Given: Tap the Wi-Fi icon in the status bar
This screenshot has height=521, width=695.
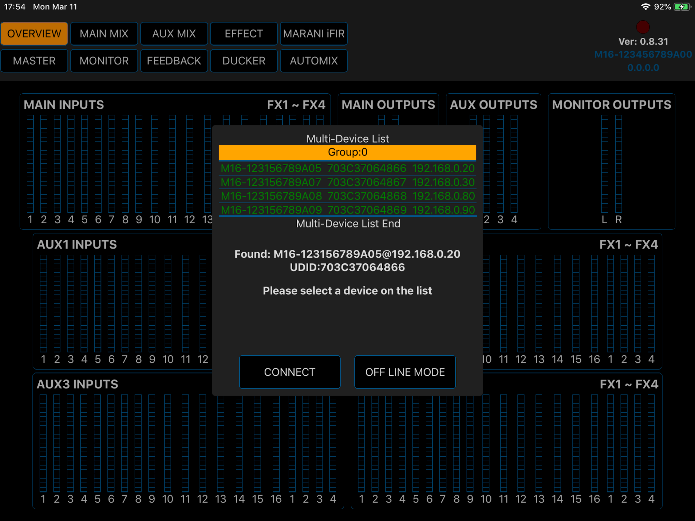Looking at the screenshot, I should [646, 6].
